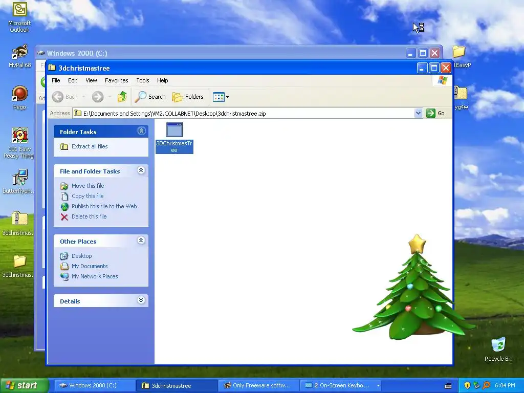The width and height of the screenshot is (524, 393).
Task: Click Extract all files
Action: click(x=90, y=146)
